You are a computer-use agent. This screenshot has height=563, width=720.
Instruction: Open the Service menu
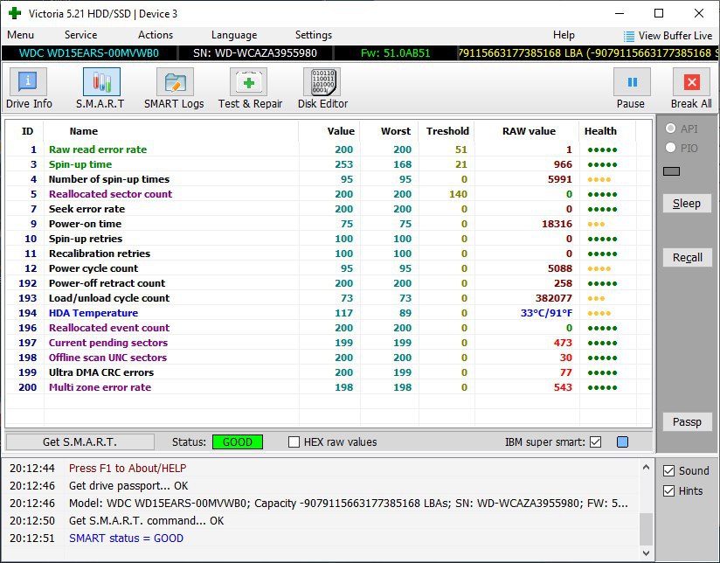[80, 35]
